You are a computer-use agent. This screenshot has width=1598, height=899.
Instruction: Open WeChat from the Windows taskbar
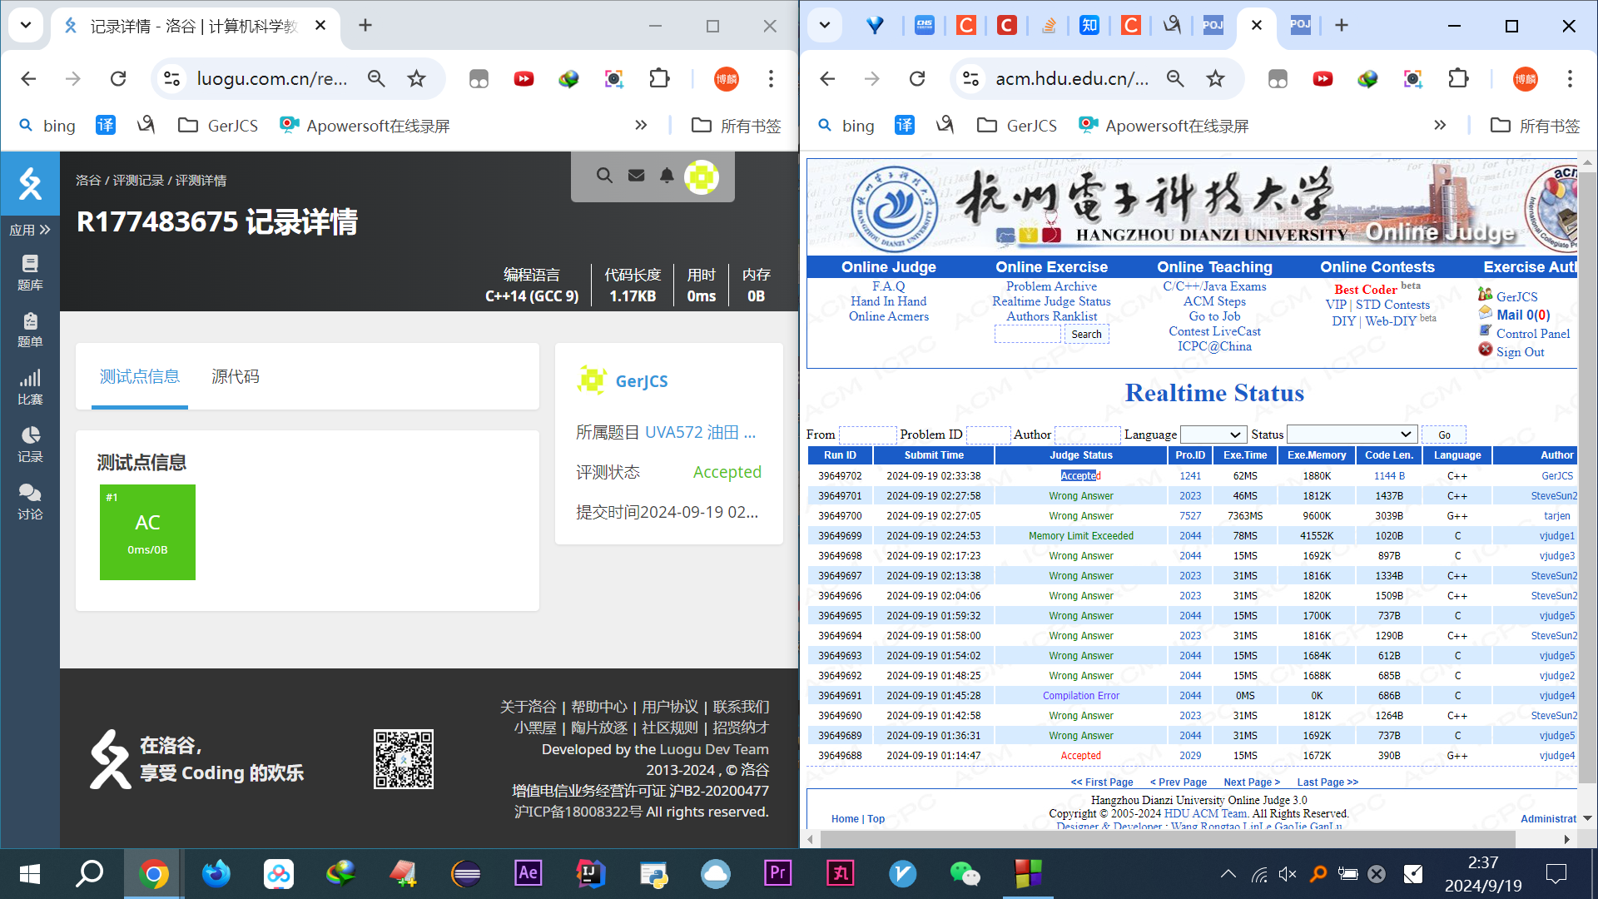(965, 873)
